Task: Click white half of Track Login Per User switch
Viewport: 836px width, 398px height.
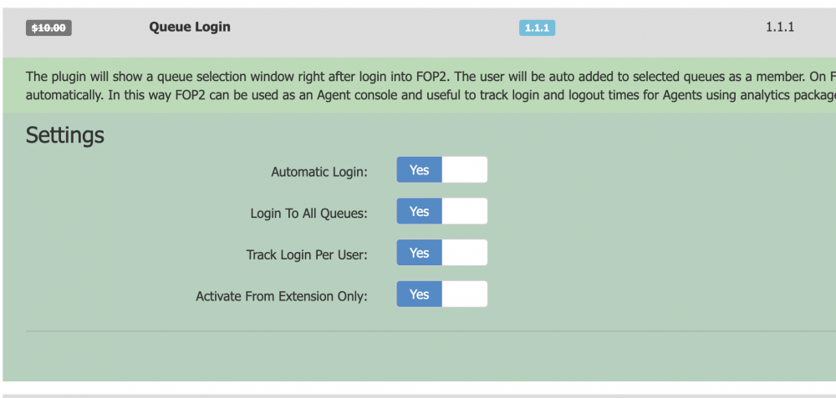Action: tap(464, 253)
